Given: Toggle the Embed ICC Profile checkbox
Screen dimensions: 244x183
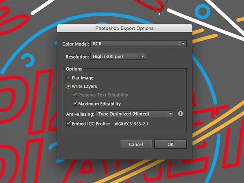Looking at the screenshot, I should (68, 123).
